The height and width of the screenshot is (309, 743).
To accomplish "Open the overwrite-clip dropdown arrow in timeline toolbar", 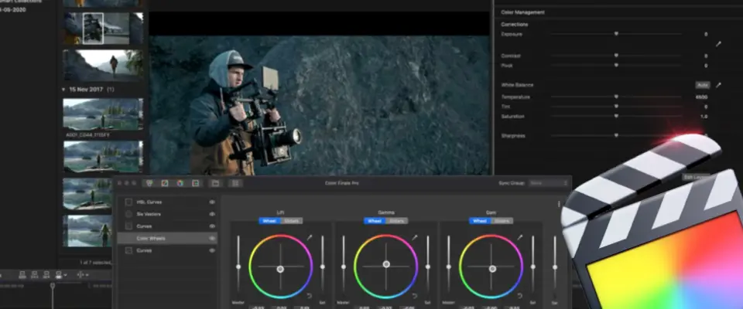I will click(65, 275).
